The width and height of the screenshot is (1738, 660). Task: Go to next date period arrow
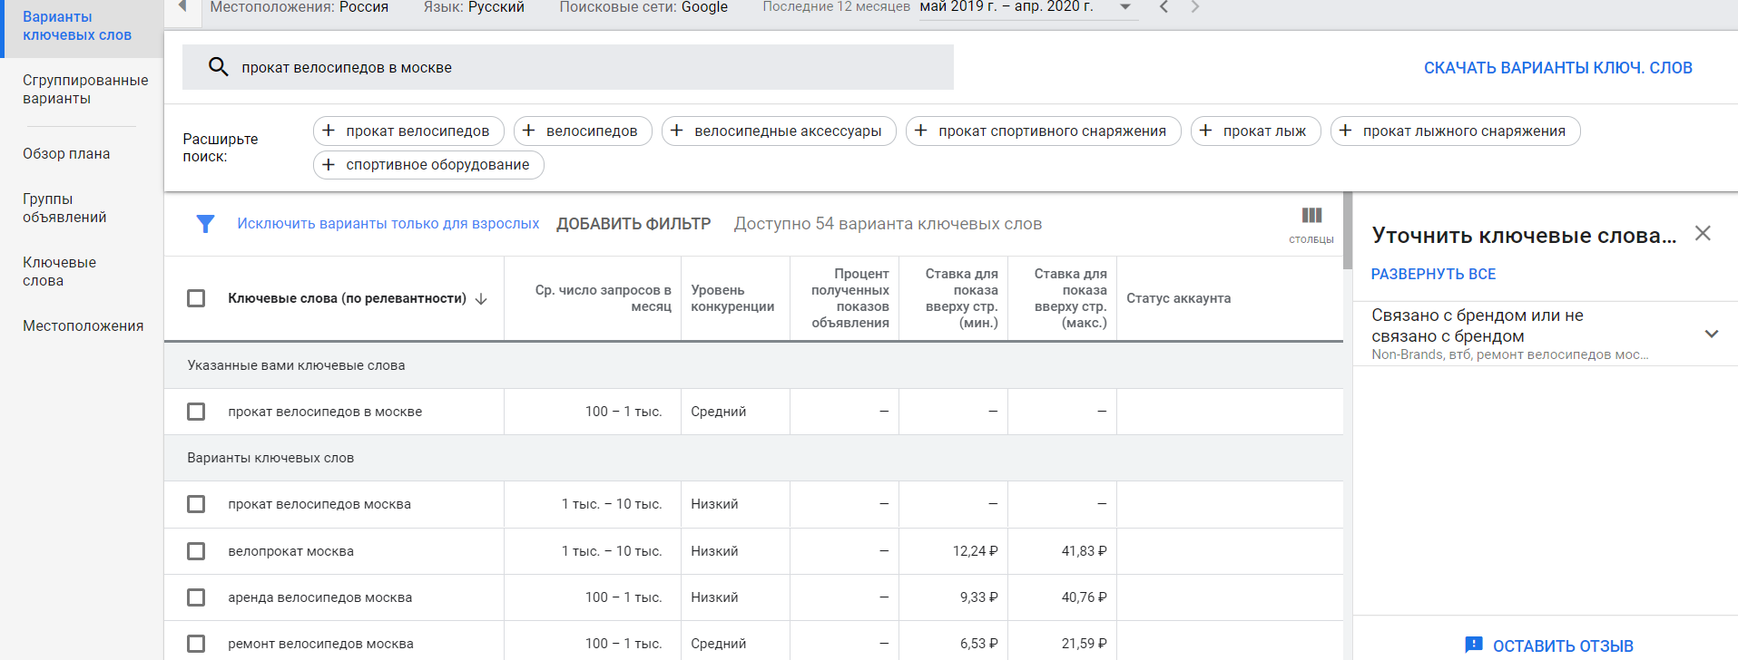pyautogui.click(x=1195, y=7)
